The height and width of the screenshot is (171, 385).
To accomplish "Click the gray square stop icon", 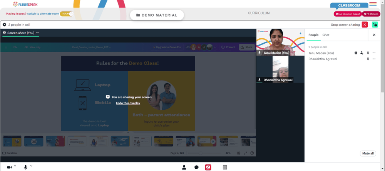I will tap(225, 167).
